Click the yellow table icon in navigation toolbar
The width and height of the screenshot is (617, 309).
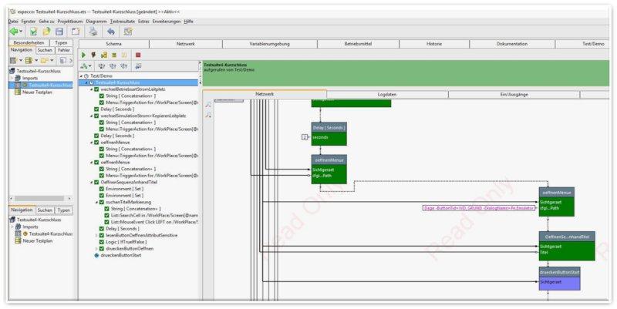click(x=29, y=61)
